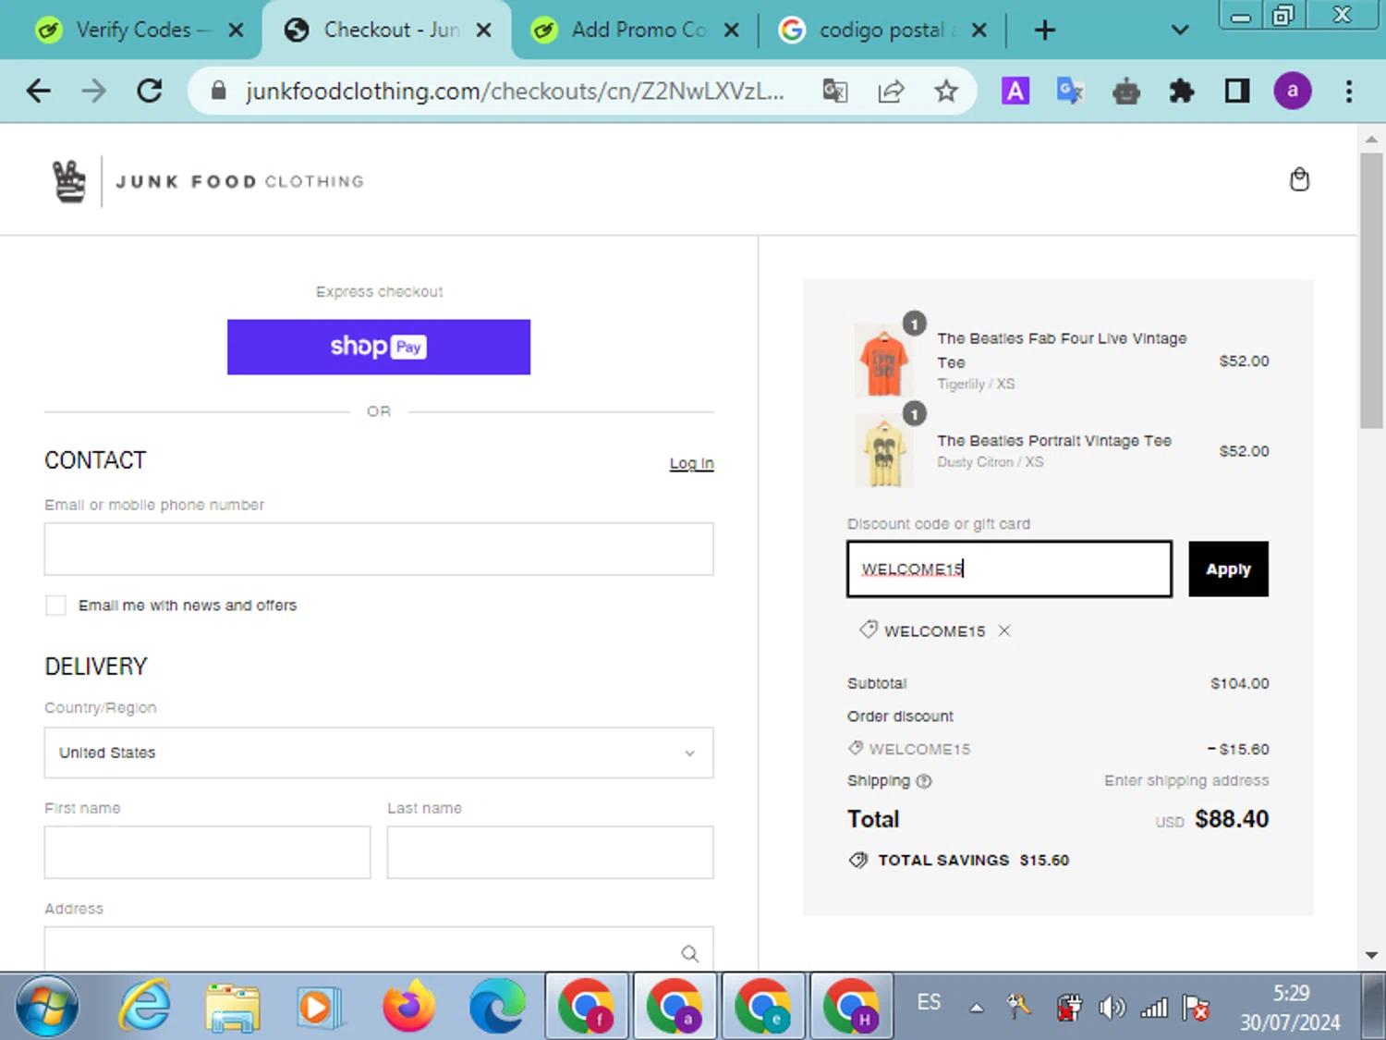Image resolution: width=1386 pixels, height=1040 pixels.
Task: Open the media player taskbar icon
Action: coord(320,1008)
